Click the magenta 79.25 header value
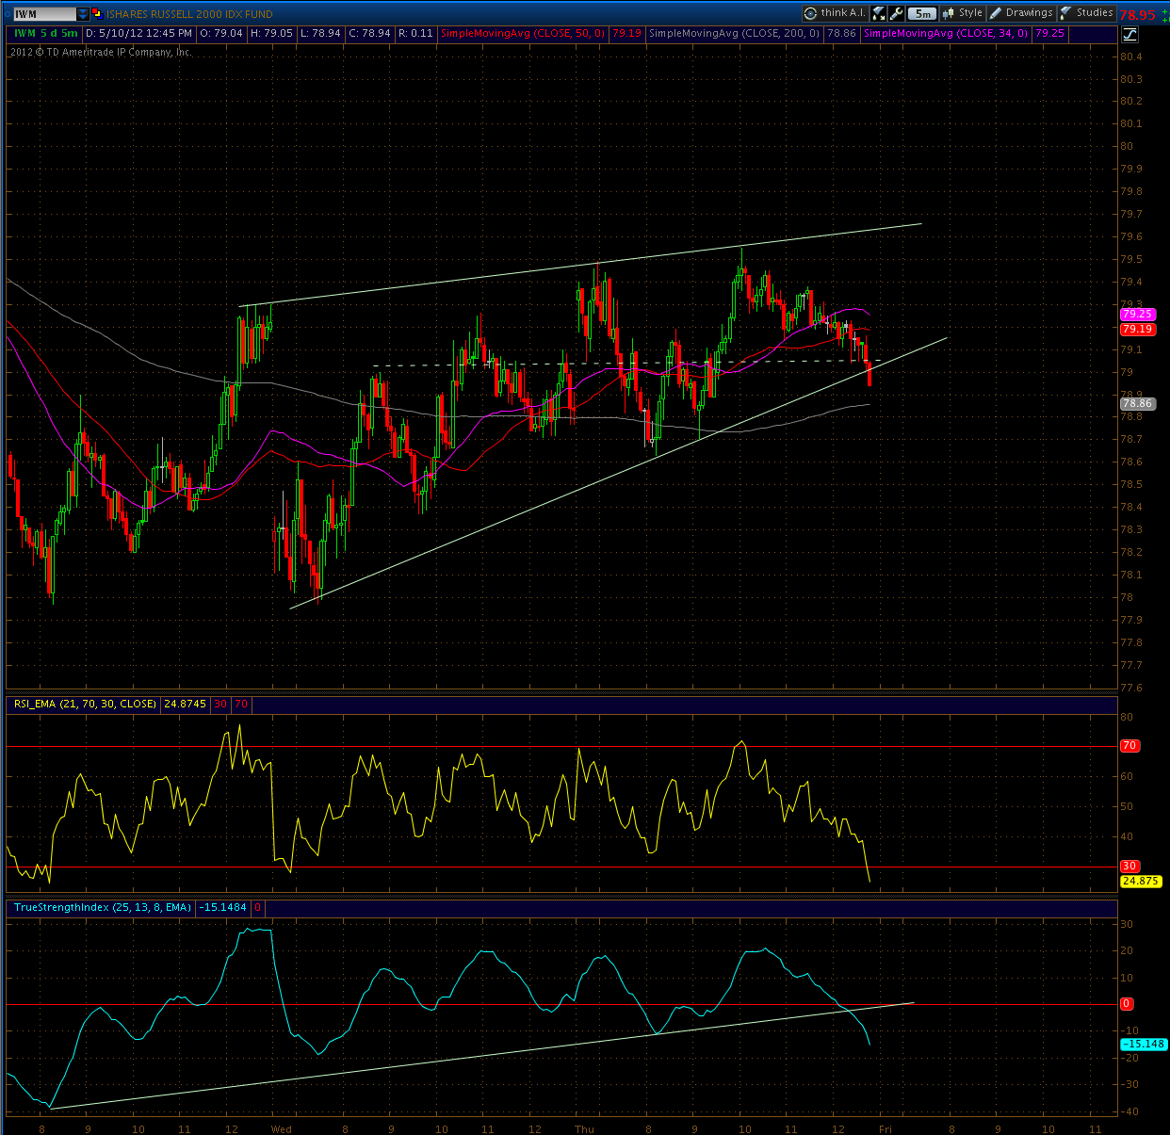The width and height of the screenshot is (1170, 1135). click(1049, 33)
